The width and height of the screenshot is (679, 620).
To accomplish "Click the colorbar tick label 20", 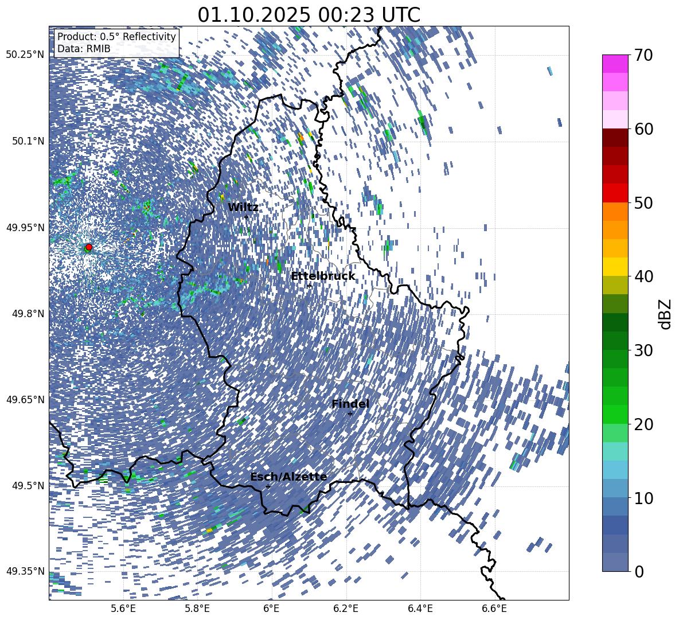I will coord(643,424).
